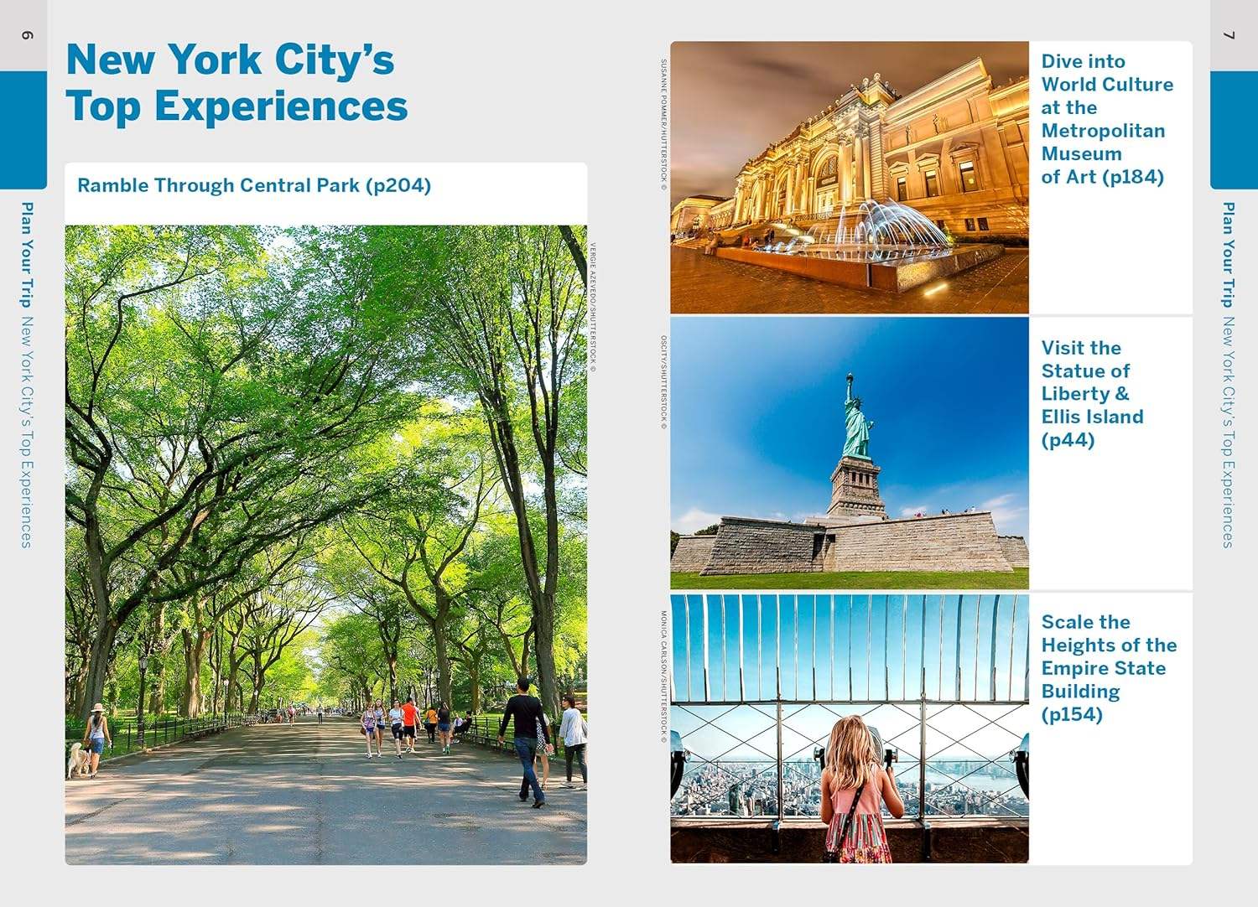The width and height of the screenshot is (1258, 907).
Task: Click page number 6 in the corner
Action: click(27, 35)
